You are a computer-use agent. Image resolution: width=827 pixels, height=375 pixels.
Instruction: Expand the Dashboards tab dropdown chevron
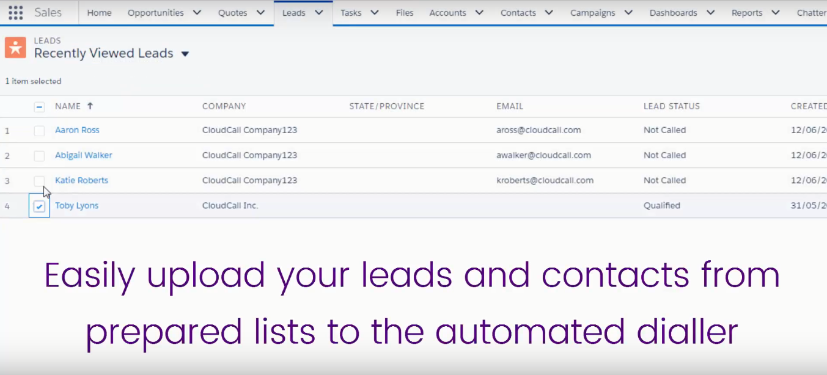710,13
